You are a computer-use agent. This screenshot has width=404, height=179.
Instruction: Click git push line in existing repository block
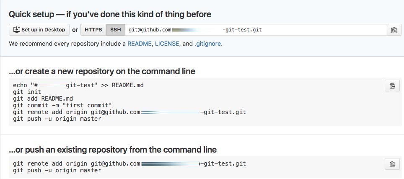tap(57, 170)
